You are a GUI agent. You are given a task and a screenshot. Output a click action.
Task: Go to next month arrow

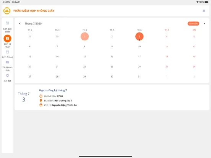tap(204, 24)
